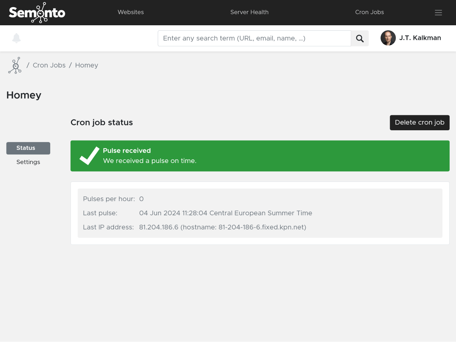
Task: Open the Websites menu item
Action: 131,12
